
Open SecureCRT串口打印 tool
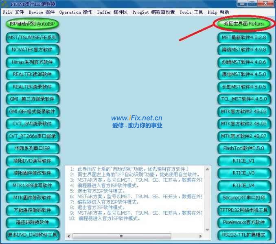click(x=243, y=198)
